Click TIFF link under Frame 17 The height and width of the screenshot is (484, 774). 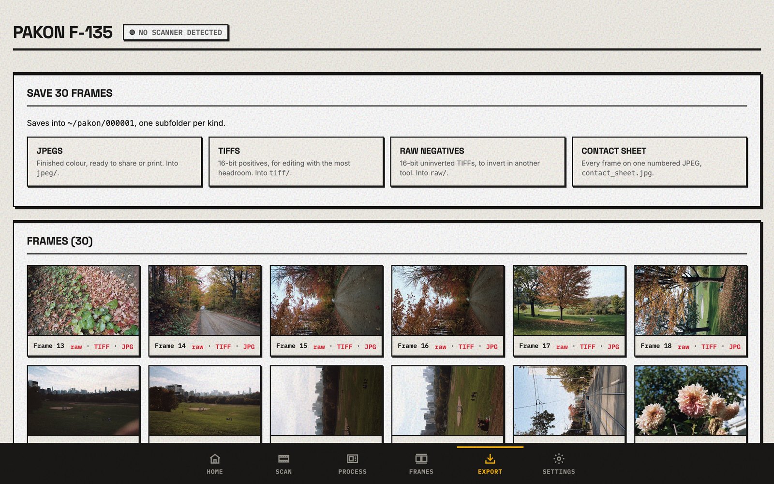click(x=587, y=347)
